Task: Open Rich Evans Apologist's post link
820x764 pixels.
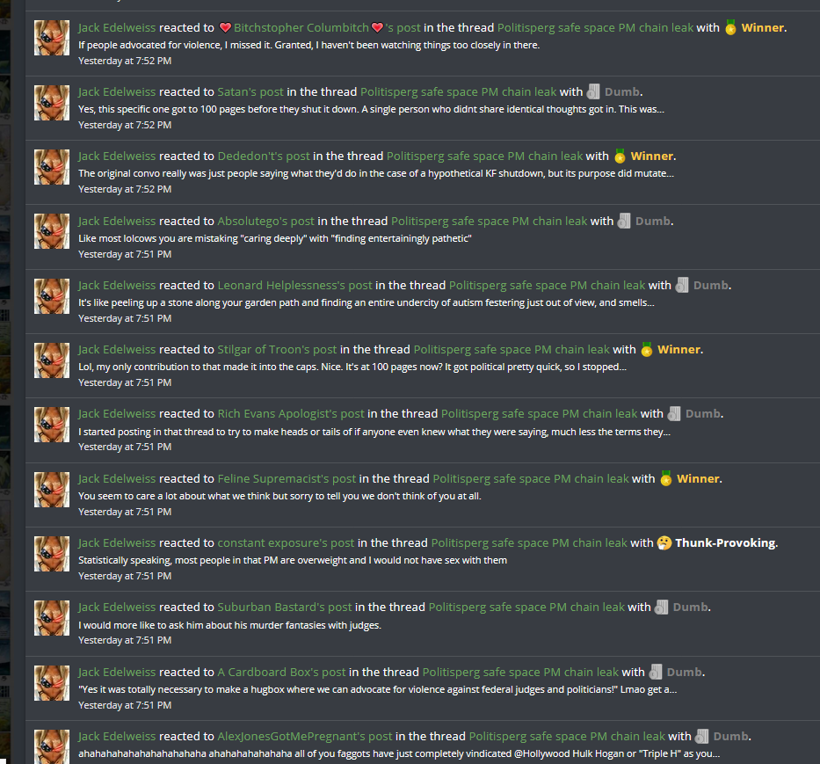Action: pos(291,413)
